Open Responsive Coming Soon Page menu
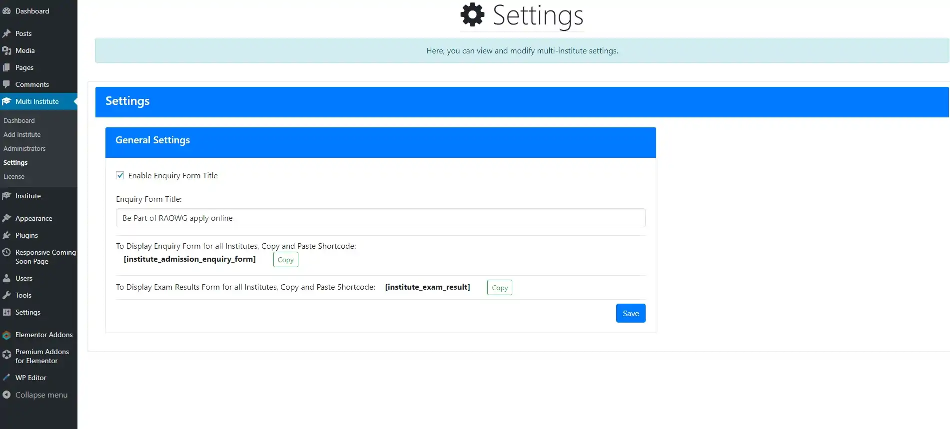The height and width of the screenshot is (429, 950). (x=38, y=257)
